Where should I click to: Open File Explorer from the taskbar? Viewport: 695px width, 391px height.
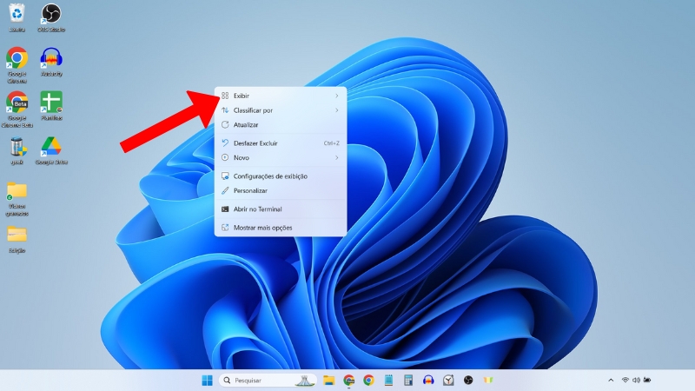click(x=329, y=381)
